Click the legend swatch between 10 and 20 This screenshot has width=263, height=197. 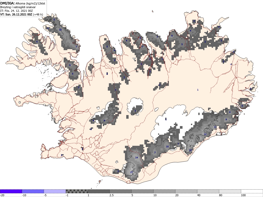pos(164,191)
